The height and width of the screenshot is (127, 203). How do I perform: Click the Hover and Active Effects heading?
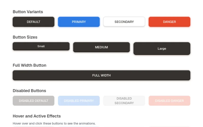(37, 116)
